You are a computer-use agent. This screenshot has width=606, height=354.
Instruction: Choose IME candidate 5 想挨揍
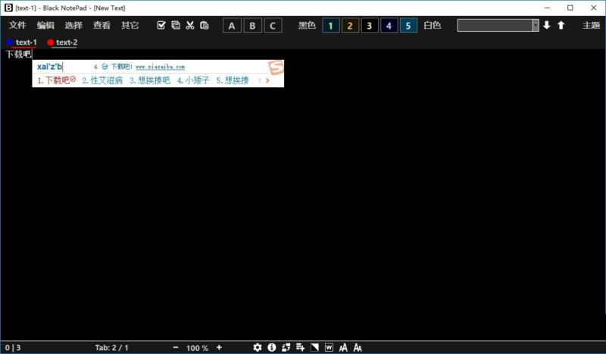click(x=233, y=80)
